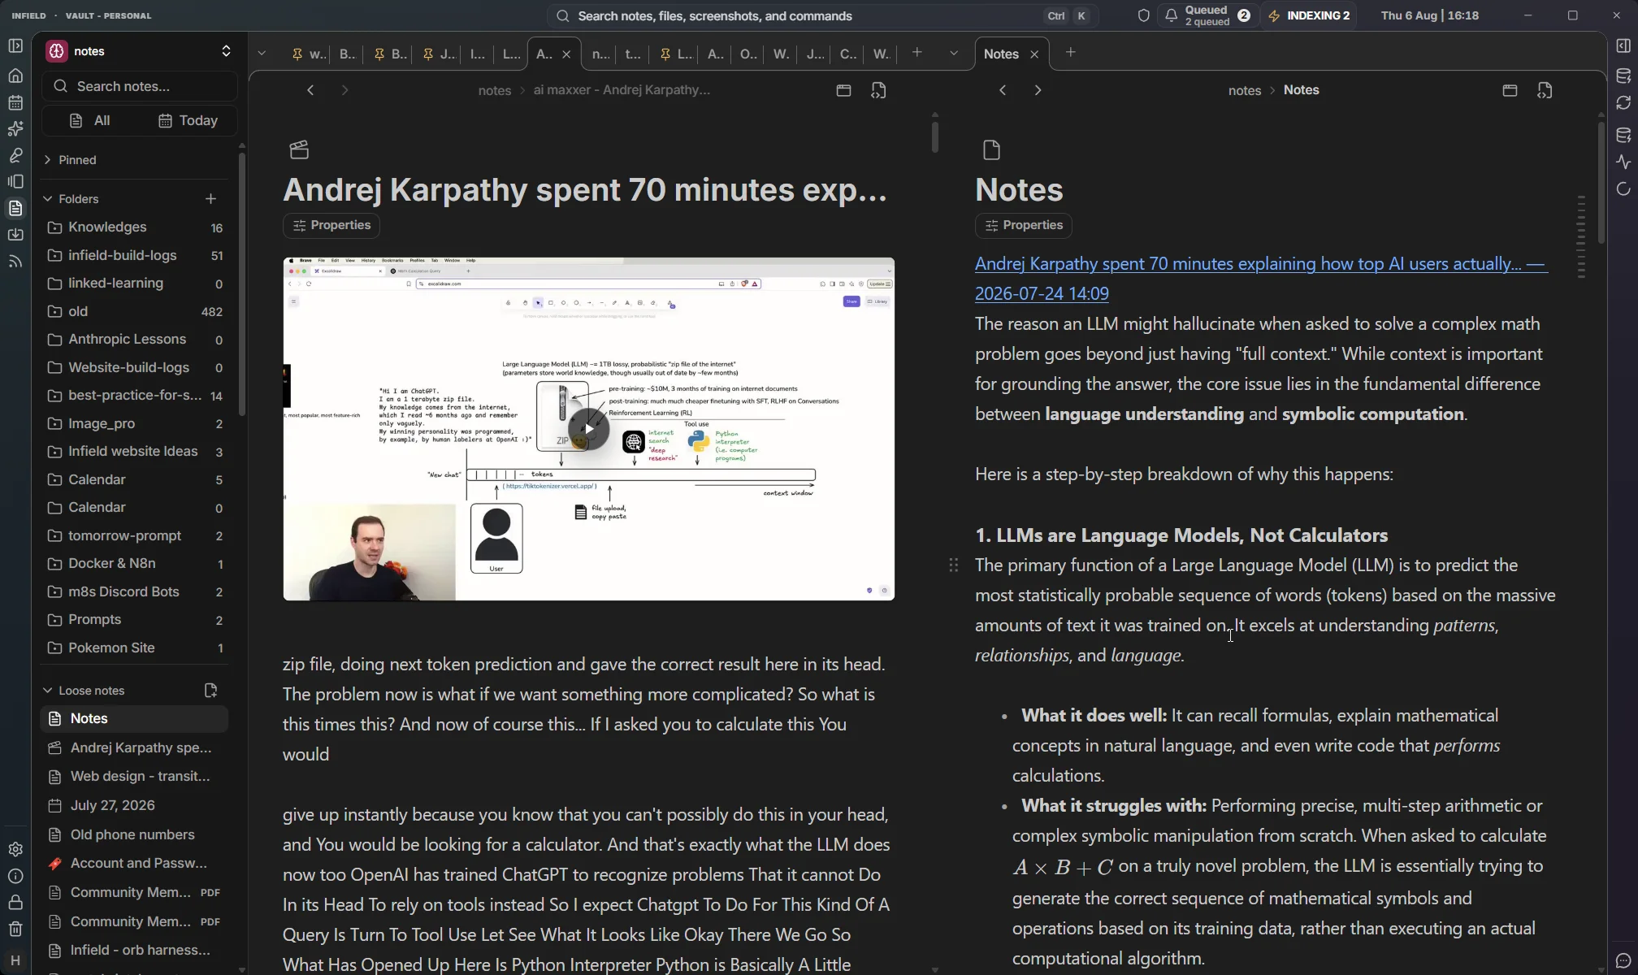Click the Karpathy pane vertical scrollbar
The width and height of the screenshot is (1638, 975).
coord(935,136)
